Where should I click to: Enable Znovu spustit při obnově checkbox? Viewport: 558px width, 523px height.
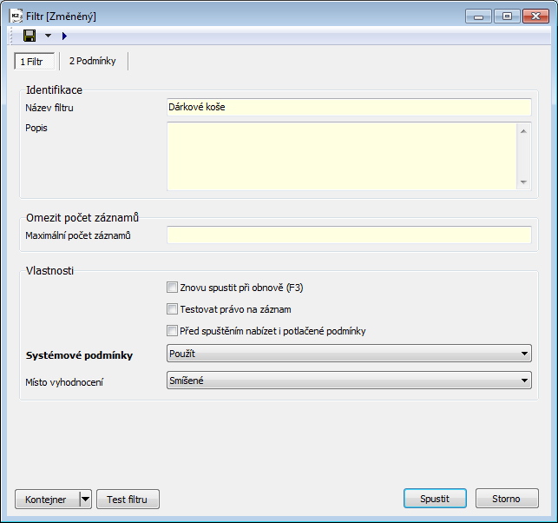point(172,287)
